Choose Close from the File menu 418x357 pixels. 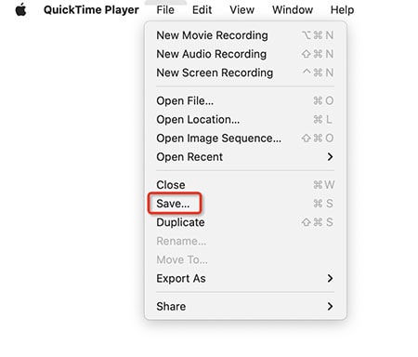pyautogui.click(x=245, y=185)
